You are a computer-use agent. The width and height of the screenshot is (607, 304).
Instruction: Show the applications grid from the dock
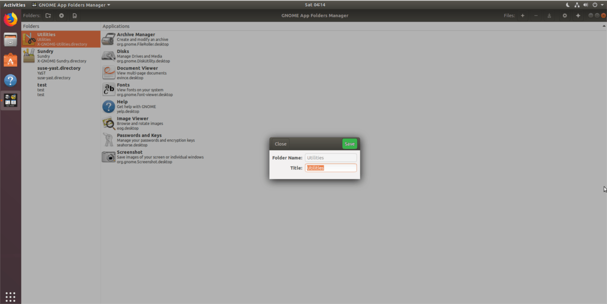click(x=10, y=296)
